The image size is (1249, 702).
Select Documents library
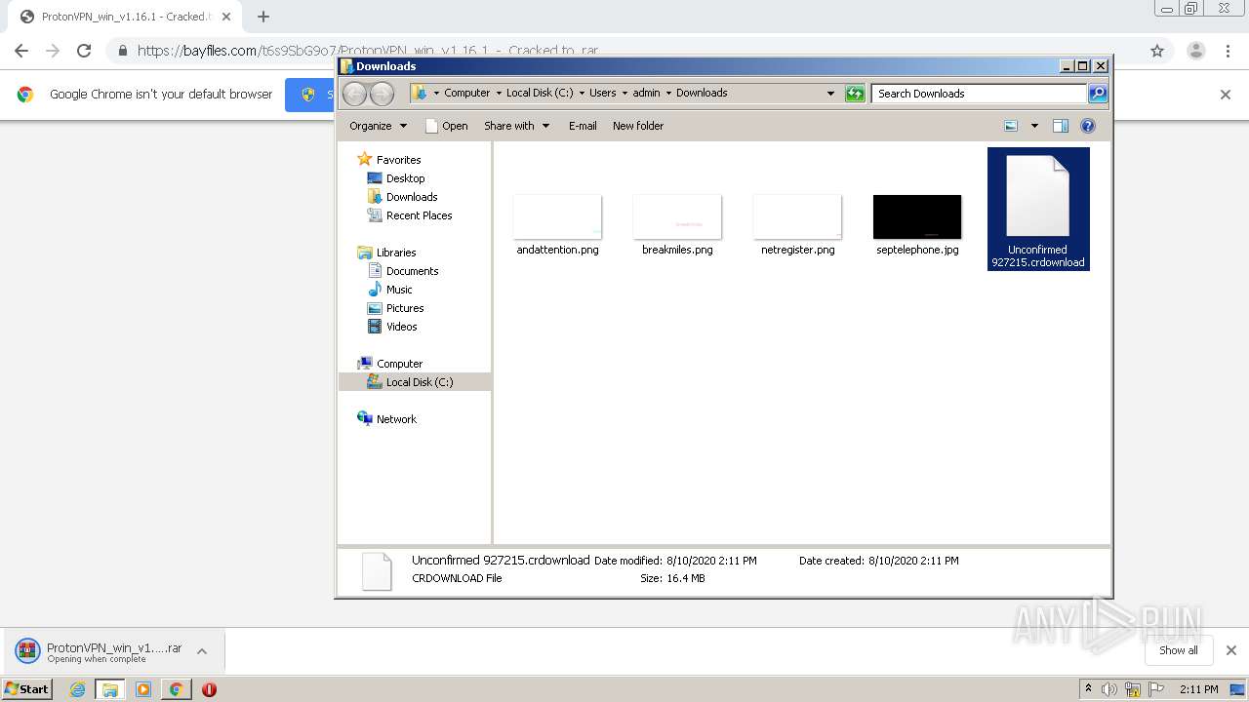coord(412,271)
